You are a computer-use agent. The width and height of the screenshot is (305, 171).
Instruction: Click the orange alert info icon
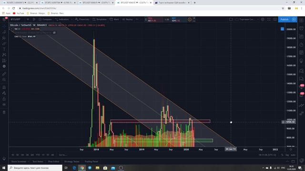(x=190, y=19)
